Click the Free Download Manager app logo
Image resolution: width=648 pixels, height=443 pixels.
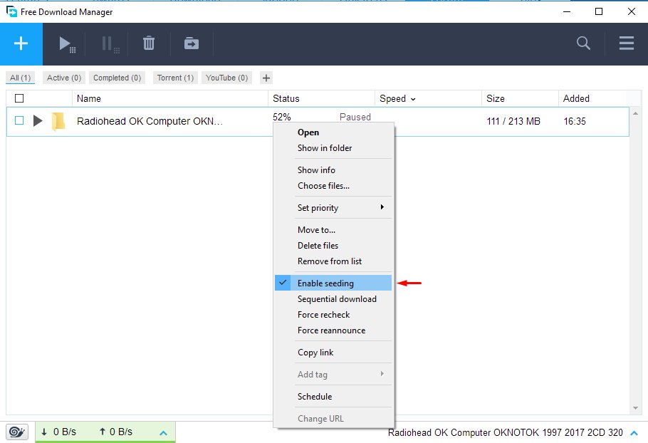[x=11, y=11]
